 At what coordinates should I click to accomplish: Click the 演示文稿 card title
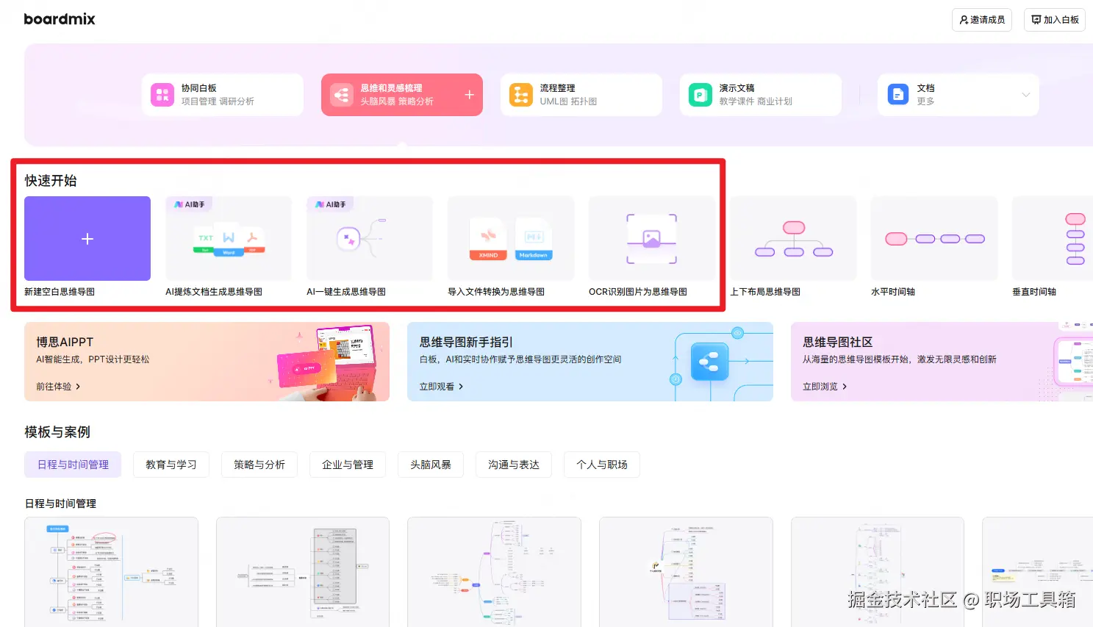737,88
